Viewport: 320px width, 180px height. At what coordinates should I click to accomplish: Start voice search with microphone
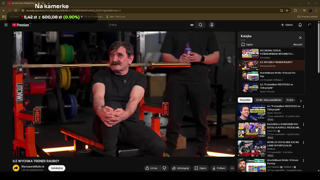pyautogui.click(x=212, y=25)
